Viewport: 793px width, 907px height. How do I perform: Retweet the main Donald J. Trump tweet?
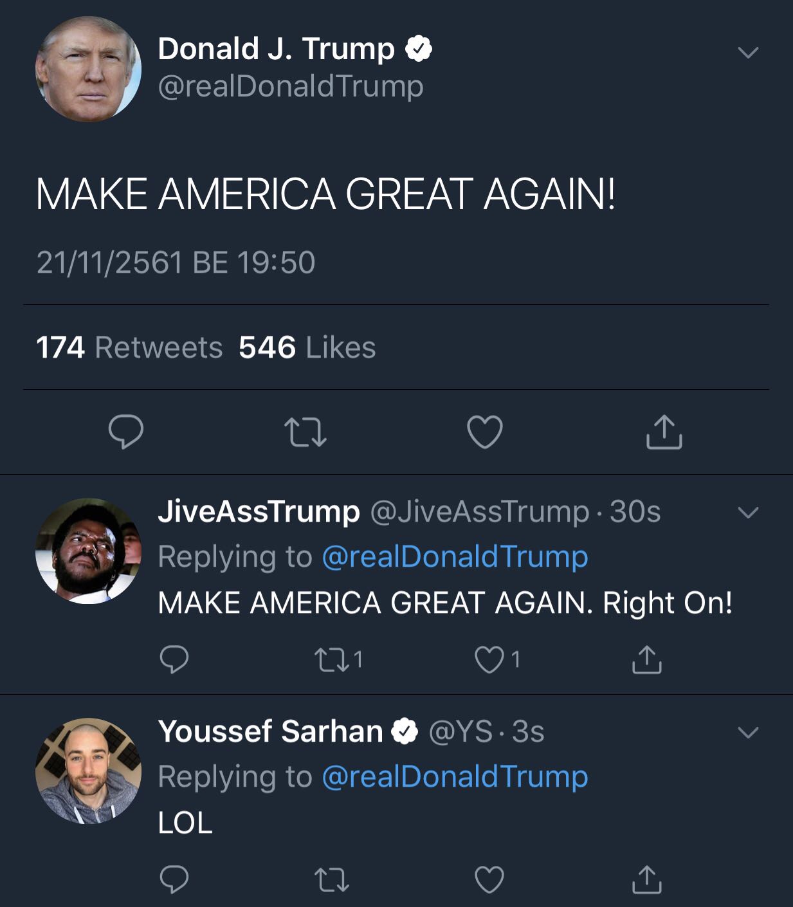coord(305,432)
